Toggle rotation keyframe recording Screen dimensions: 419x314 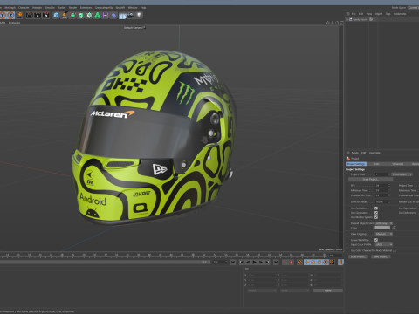point(319,263)
